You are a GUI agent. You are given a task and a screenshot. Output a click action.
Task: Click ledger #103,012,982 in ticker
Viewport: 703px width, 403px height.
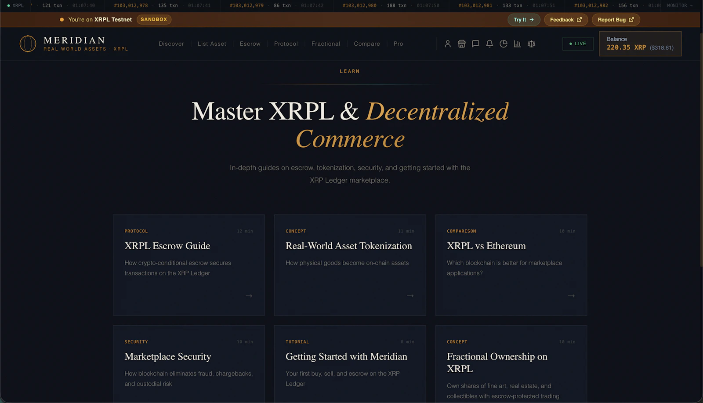(591, 6)
